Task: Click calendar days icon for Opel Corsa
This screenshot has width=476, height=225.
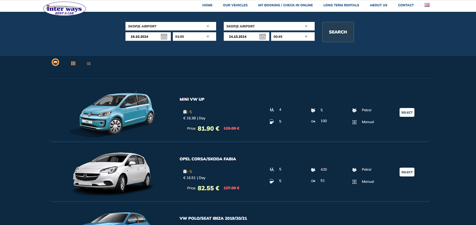Action: (185, 171)
